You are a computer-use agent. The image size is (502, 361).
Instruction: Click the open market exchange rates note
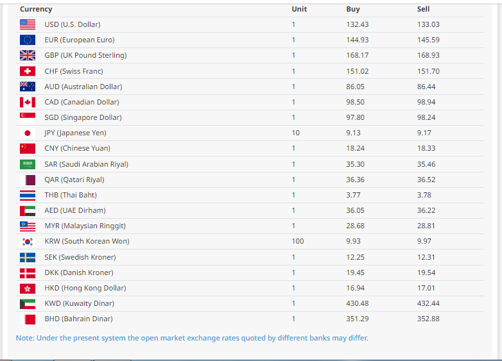pos(192,338)
